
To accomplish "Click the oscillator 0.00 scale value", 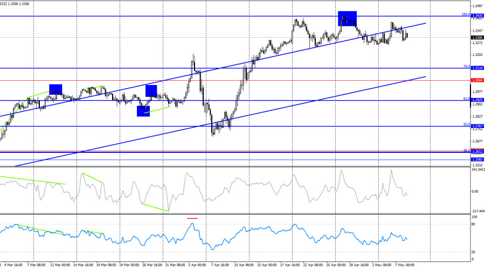I will click(475, 192).
